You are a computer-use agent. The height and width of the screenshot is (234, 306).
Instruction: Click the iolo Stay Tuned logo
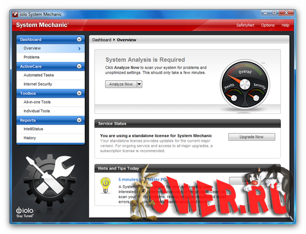point(25,212)
